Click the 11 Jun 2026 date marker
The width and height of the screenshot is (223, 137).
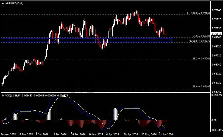tap(166, 135)
